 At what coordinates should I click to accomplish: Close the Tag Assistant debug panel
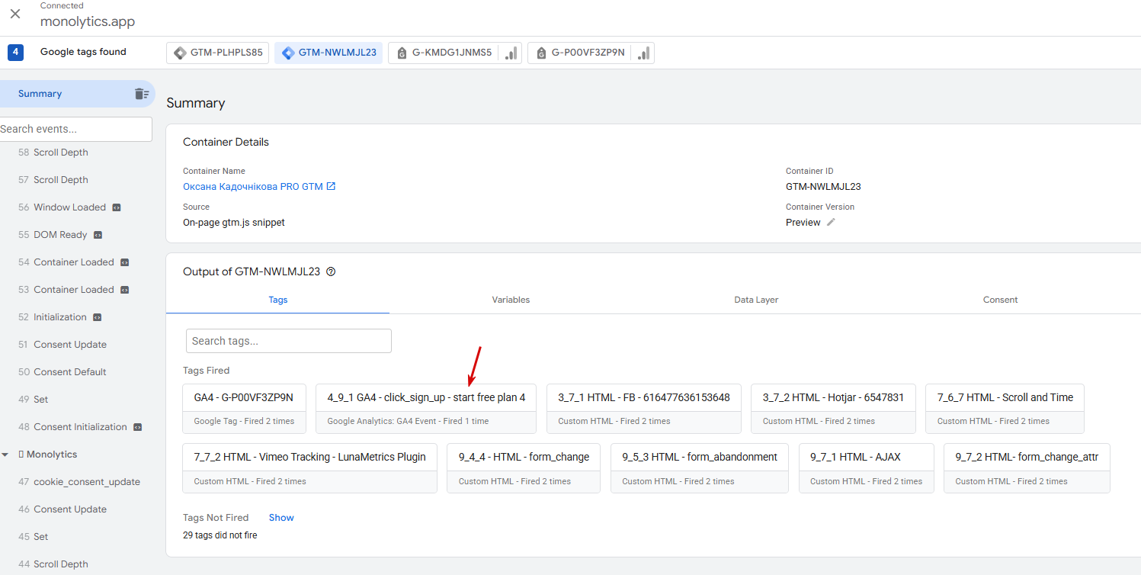(x=15, y=14)
